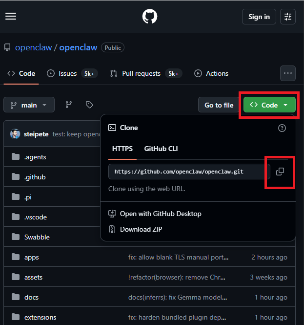Click the caret arrow on main branch button
This screenshot has width=304, height=325.
tap(44, 105)
